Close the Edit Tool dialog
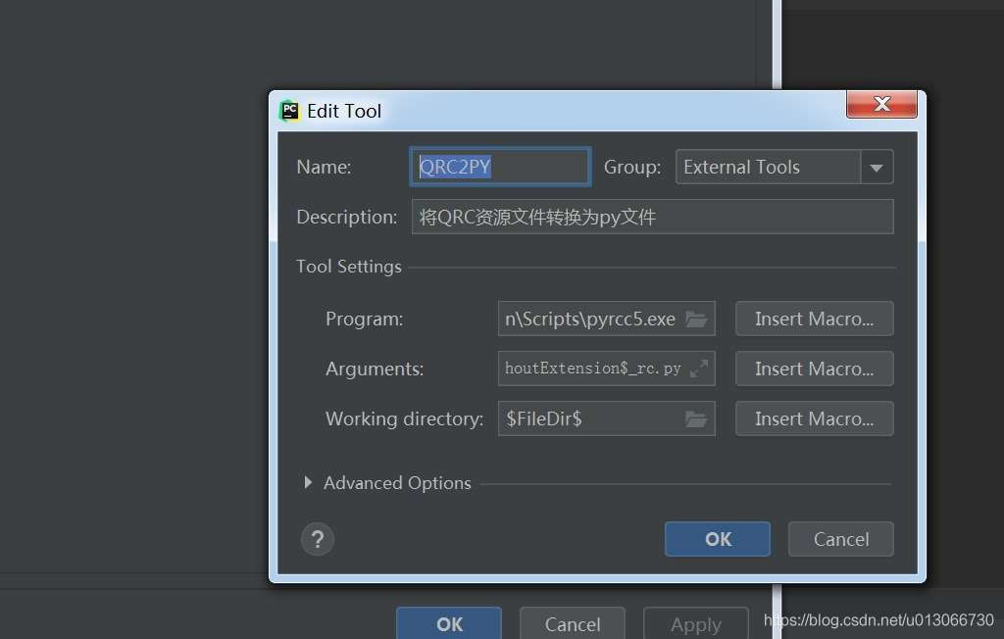Viewport: 1004px width, 639px height. click(881, 104)
